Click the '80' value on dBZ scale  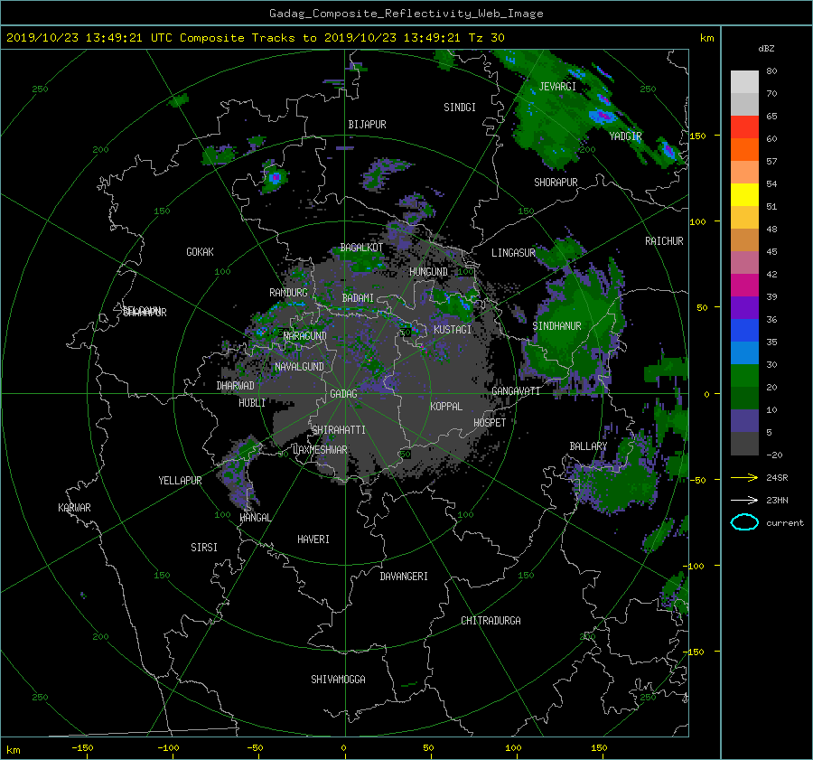click(771, 70)
